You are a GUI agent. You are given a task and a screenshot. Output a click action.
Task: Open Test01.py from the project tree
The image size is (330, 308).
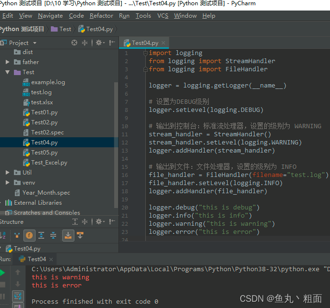[x=40, y=112]
